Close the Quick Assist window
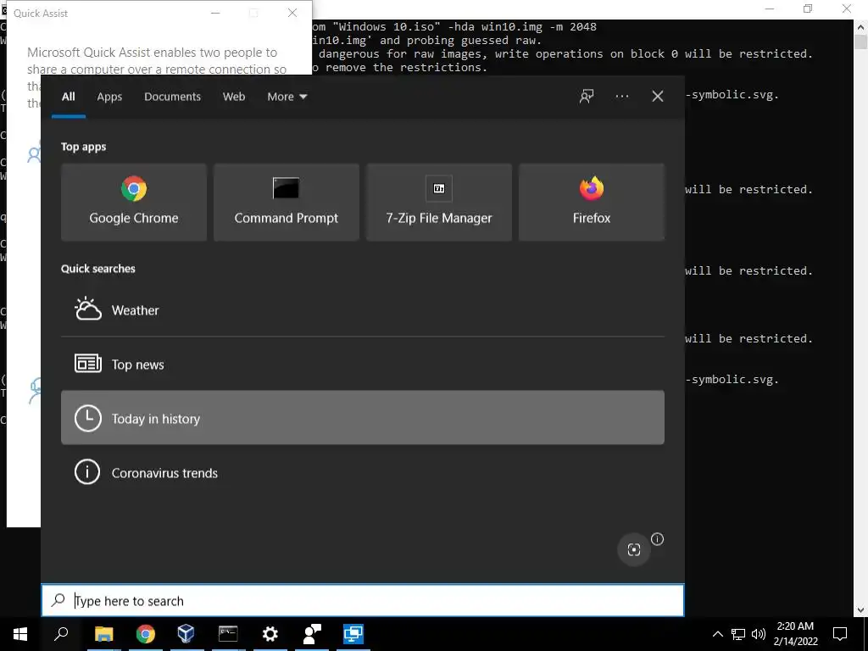 point(292,13)
